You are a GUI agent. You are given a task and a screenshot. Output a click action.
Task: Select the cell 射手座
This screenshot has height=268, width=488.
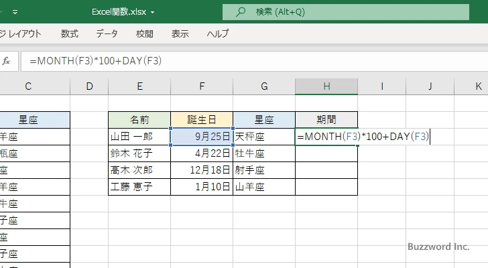(x=264, y=170)
